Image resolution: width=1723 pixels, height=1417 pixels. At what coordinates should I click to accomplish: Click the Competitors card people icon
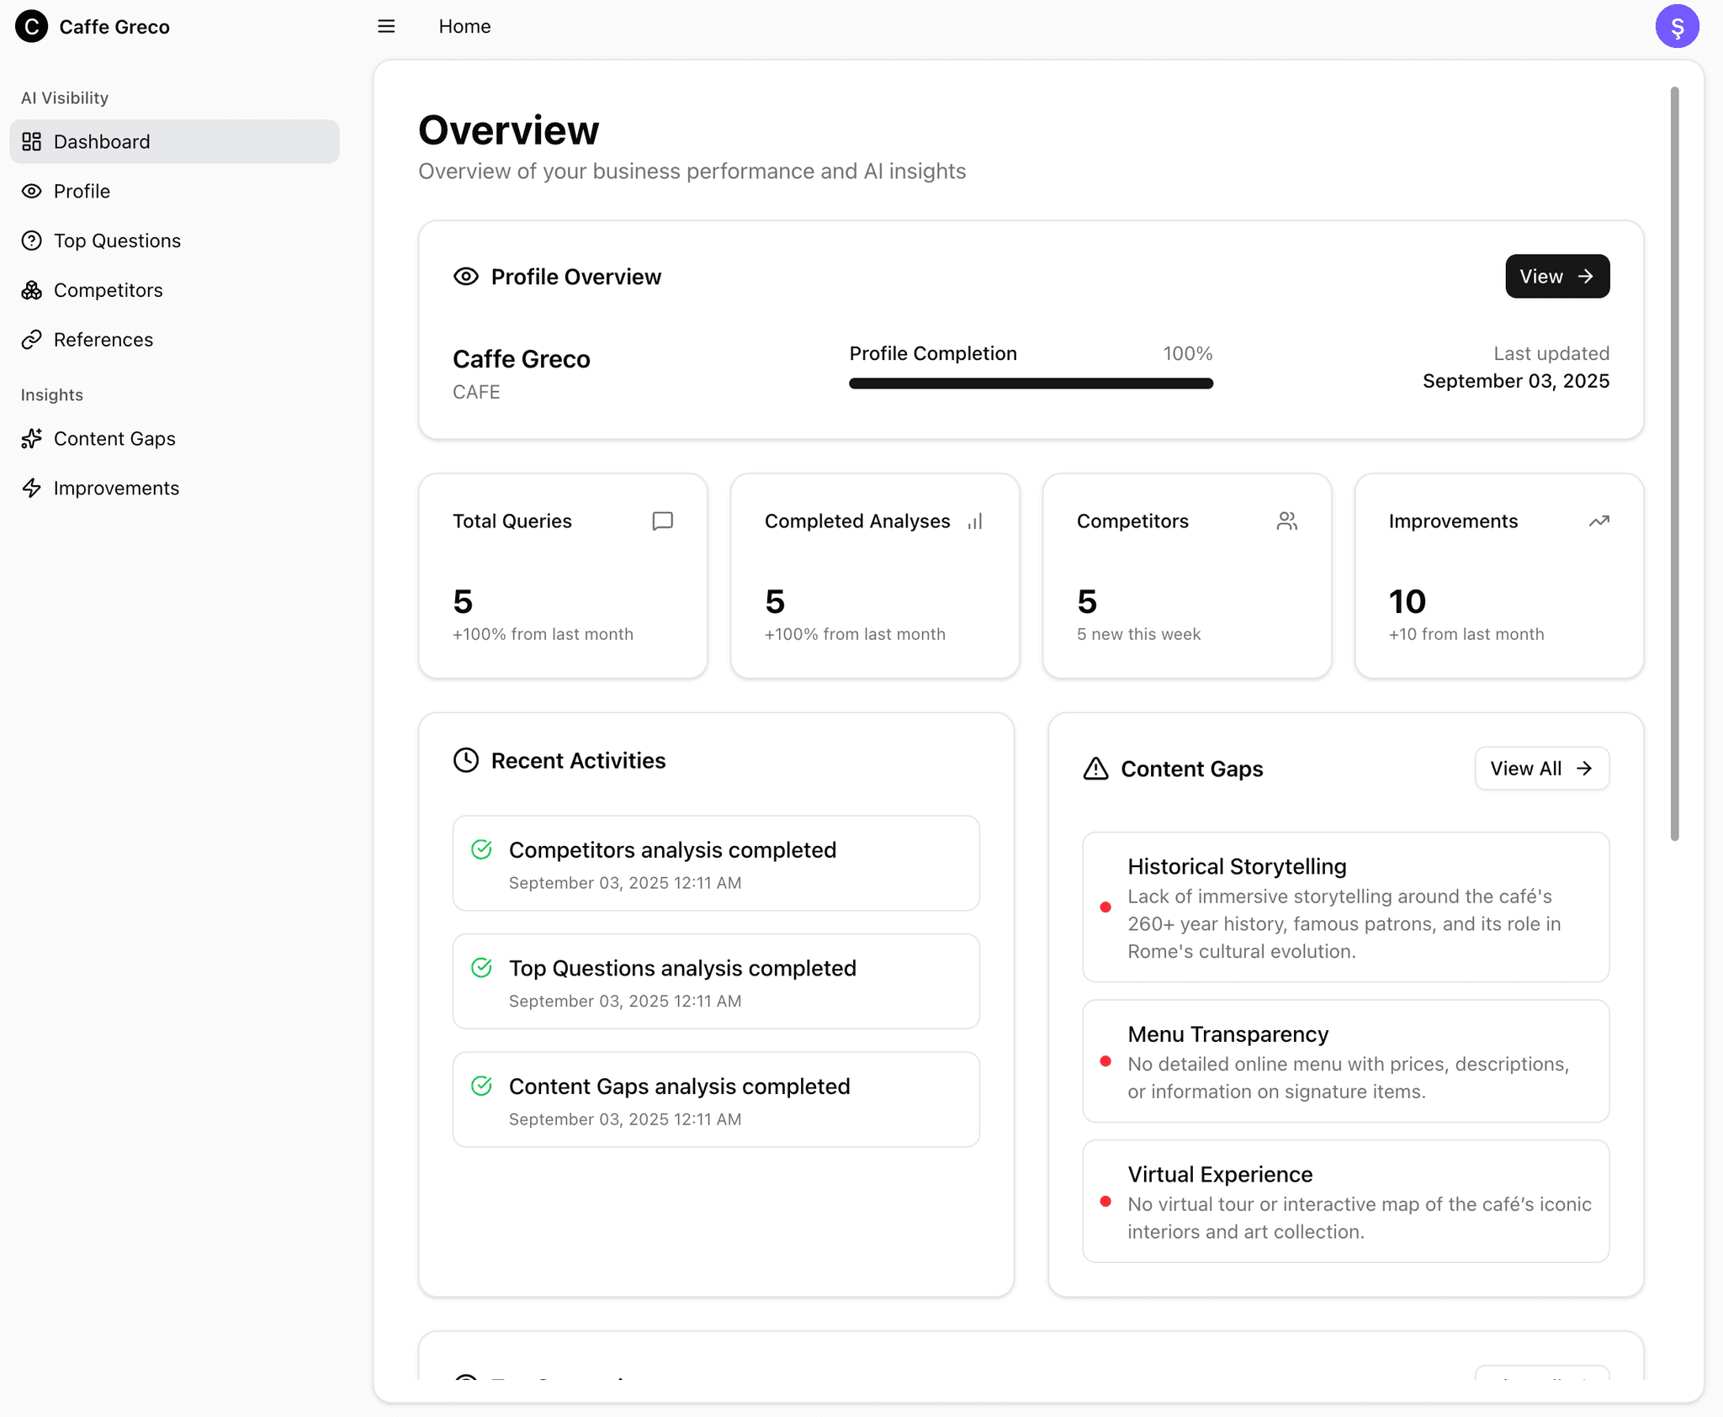[x=1286, y=521]
